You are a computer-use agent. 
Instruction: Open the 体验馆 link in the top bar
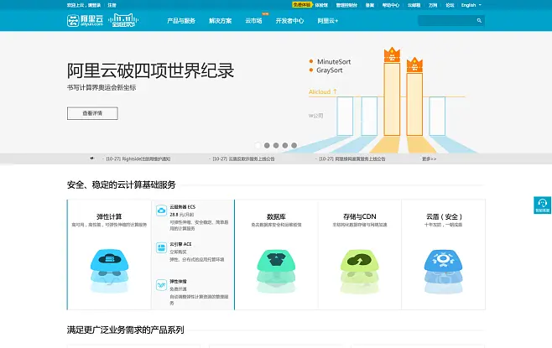321,5
